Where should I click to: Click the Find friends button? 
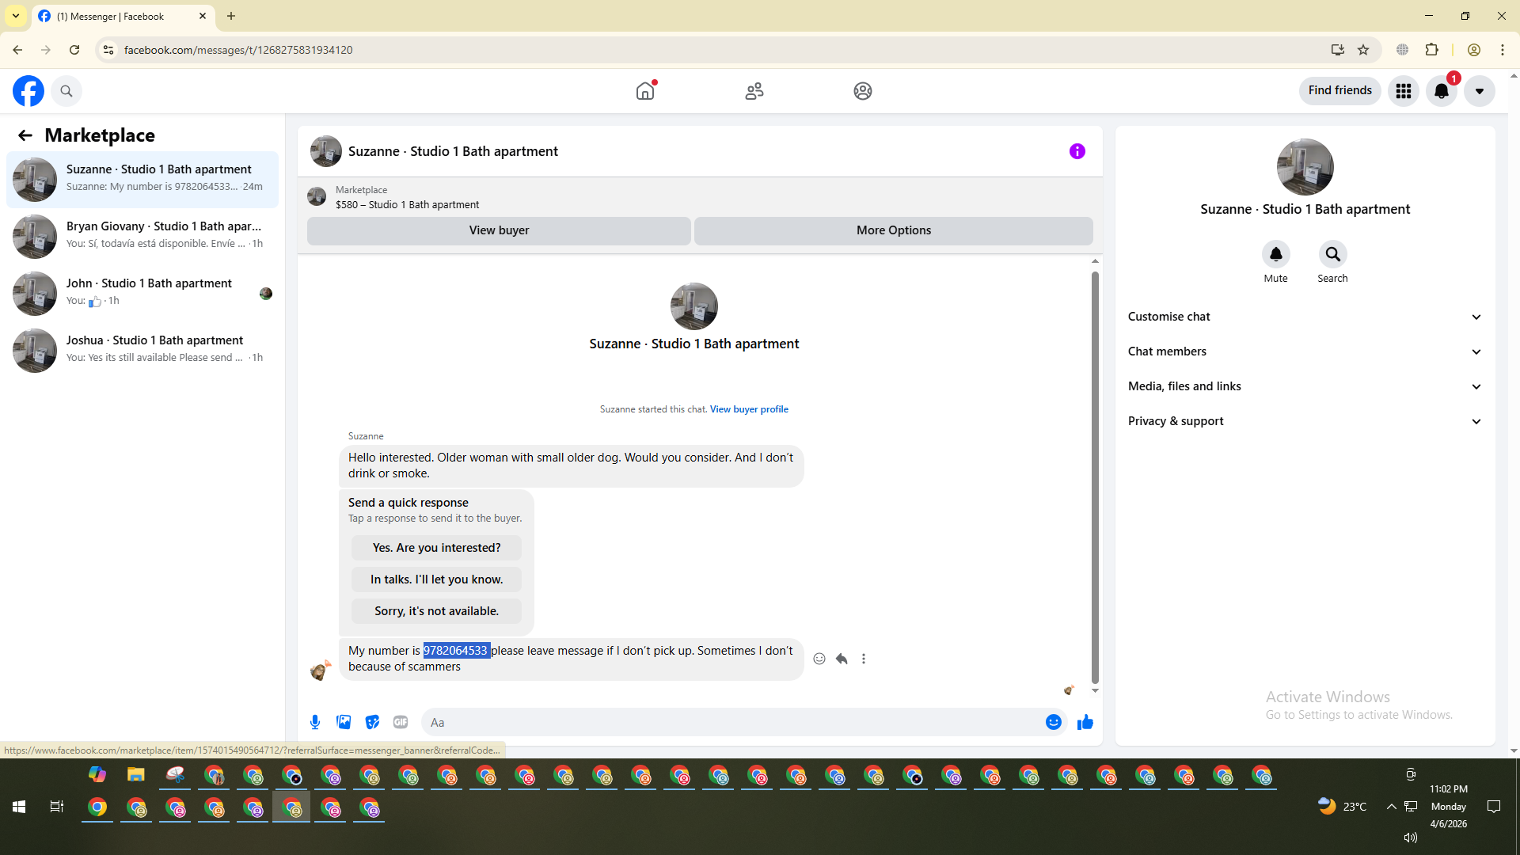click(1340, 91)
